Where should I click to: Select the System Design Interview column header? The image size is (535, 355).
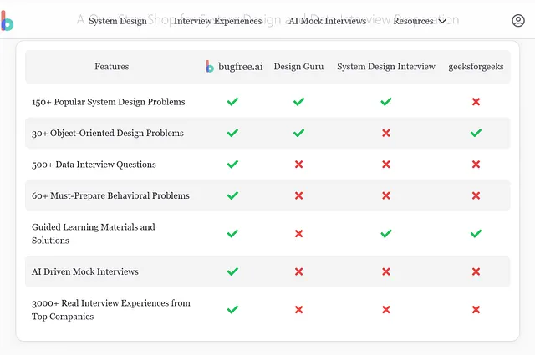[386, 67]
